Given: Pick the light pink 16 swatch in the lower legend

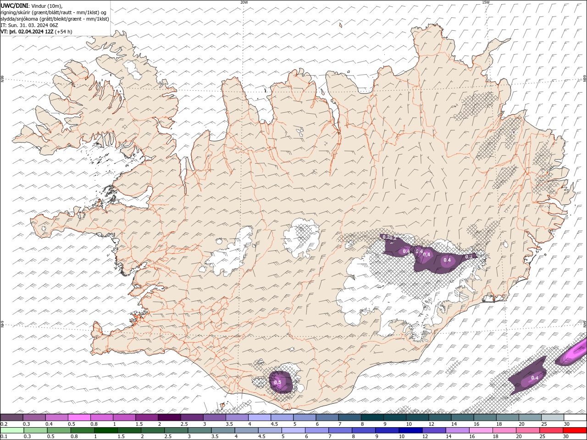Looking at the screenshot, I should pos(481,430).
